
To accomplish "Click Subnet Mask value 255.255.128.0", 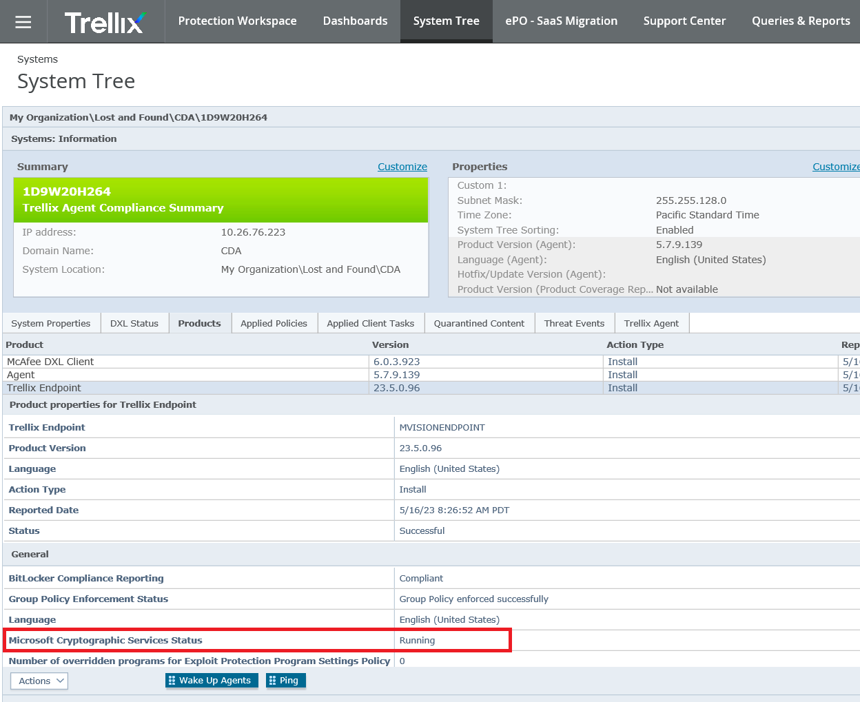I will [x=691, y=200].
